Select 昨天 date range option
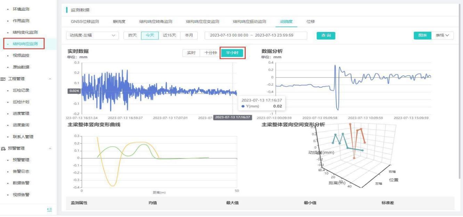 pos(132,35)
